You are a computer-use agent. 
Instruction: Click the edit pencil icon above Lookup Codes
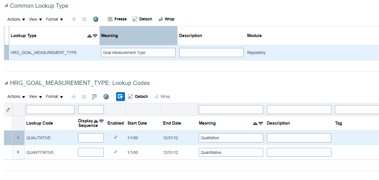(x=8, y=109)
